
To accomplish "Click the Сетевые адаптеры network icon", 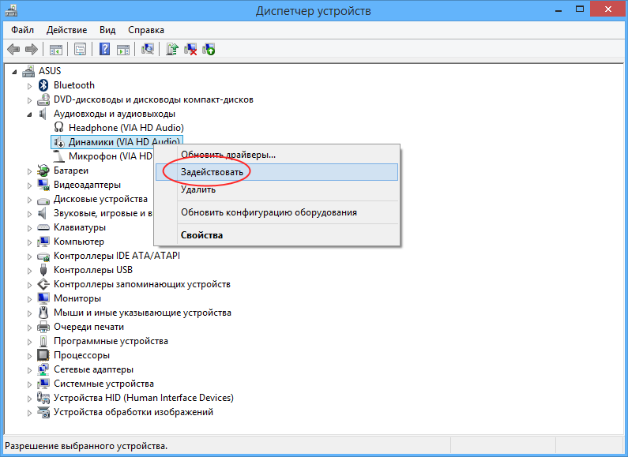I will coord(43,369).
